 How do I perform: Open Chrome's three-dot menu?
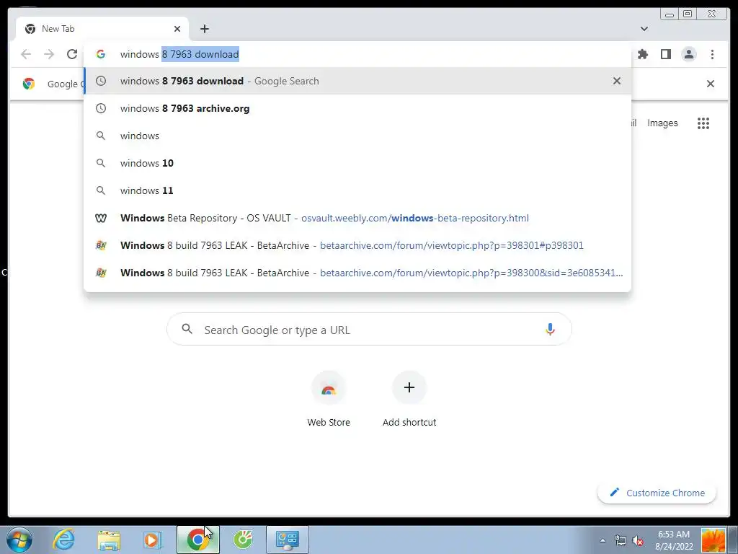pyautogui.click(x=712, y=54)
